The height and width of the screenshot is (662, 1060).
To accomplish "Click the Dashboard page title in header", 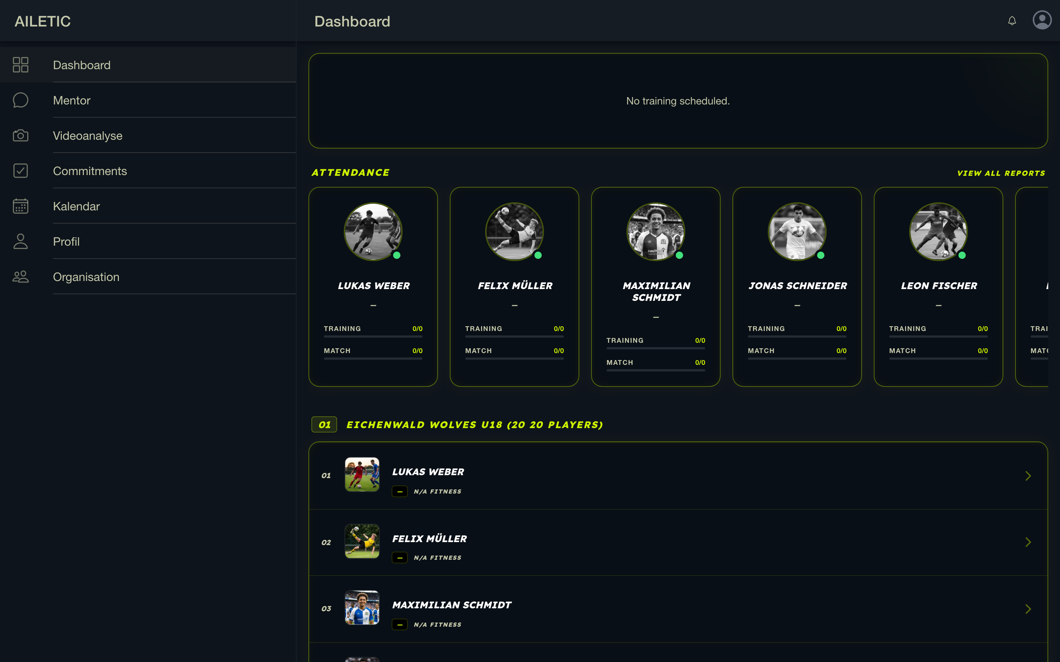I will 352,21.
